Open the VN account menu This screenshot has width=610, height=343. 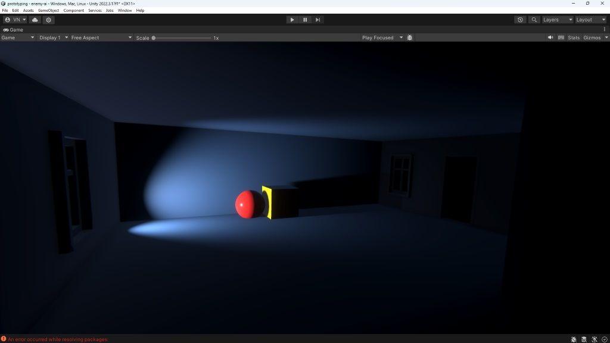[16, 19]
